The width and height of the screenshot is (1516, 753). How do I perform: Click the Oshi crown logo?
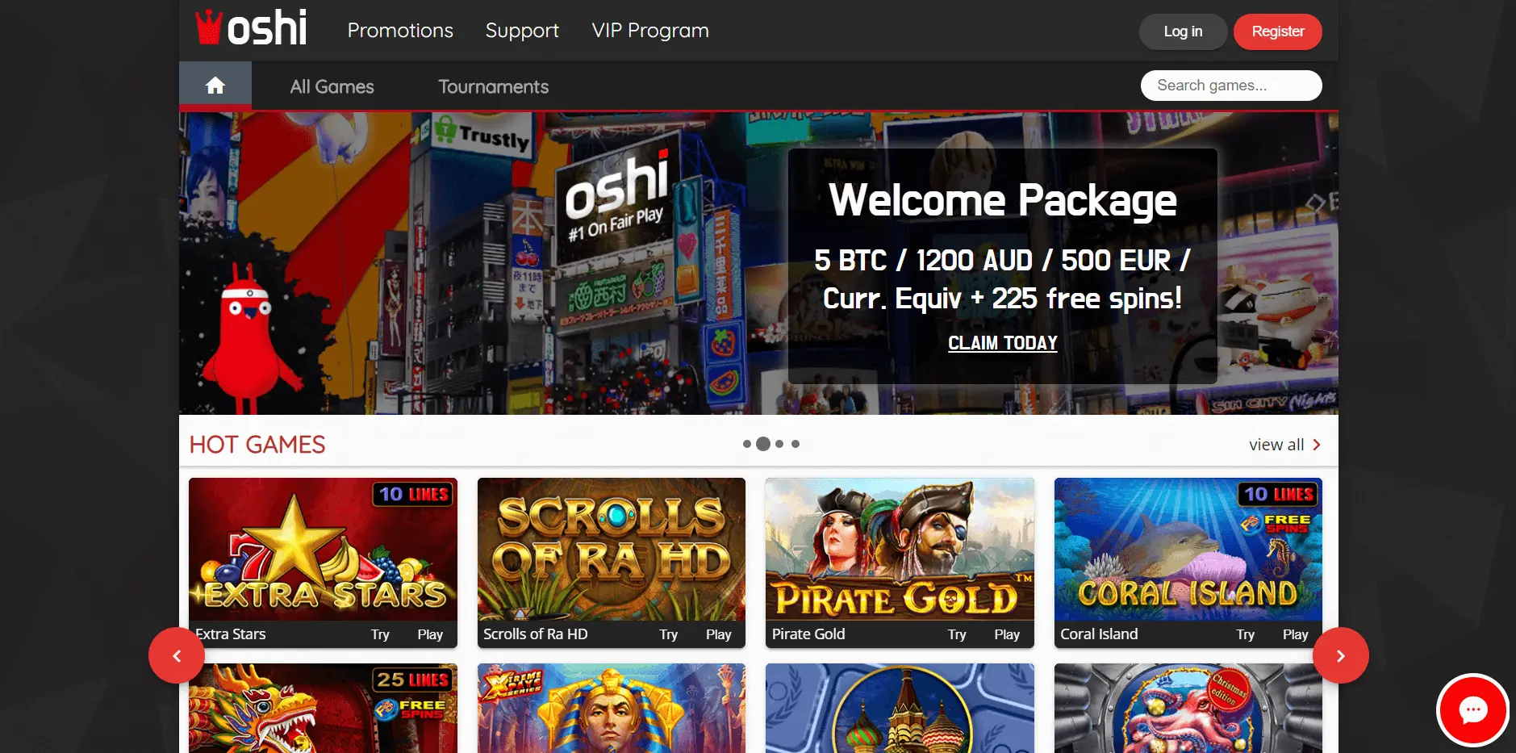tap(251, 29)
